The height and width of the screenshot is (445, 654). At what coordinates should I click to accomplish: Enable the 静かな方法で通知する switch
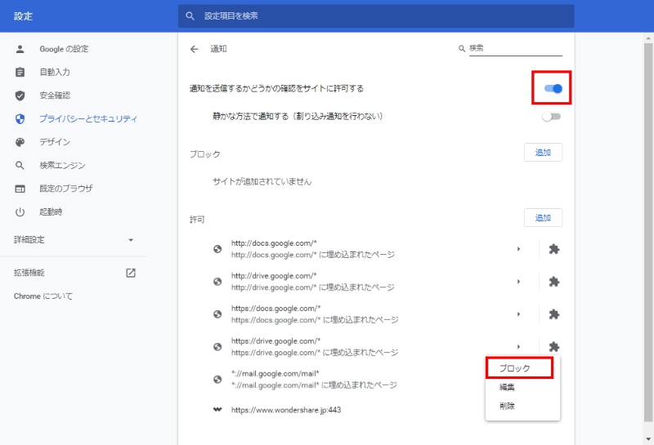551,117
